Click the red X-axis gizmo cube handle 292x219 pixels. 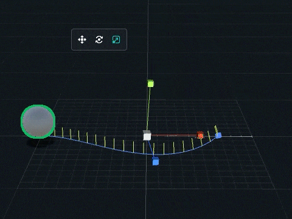point(200,135)
